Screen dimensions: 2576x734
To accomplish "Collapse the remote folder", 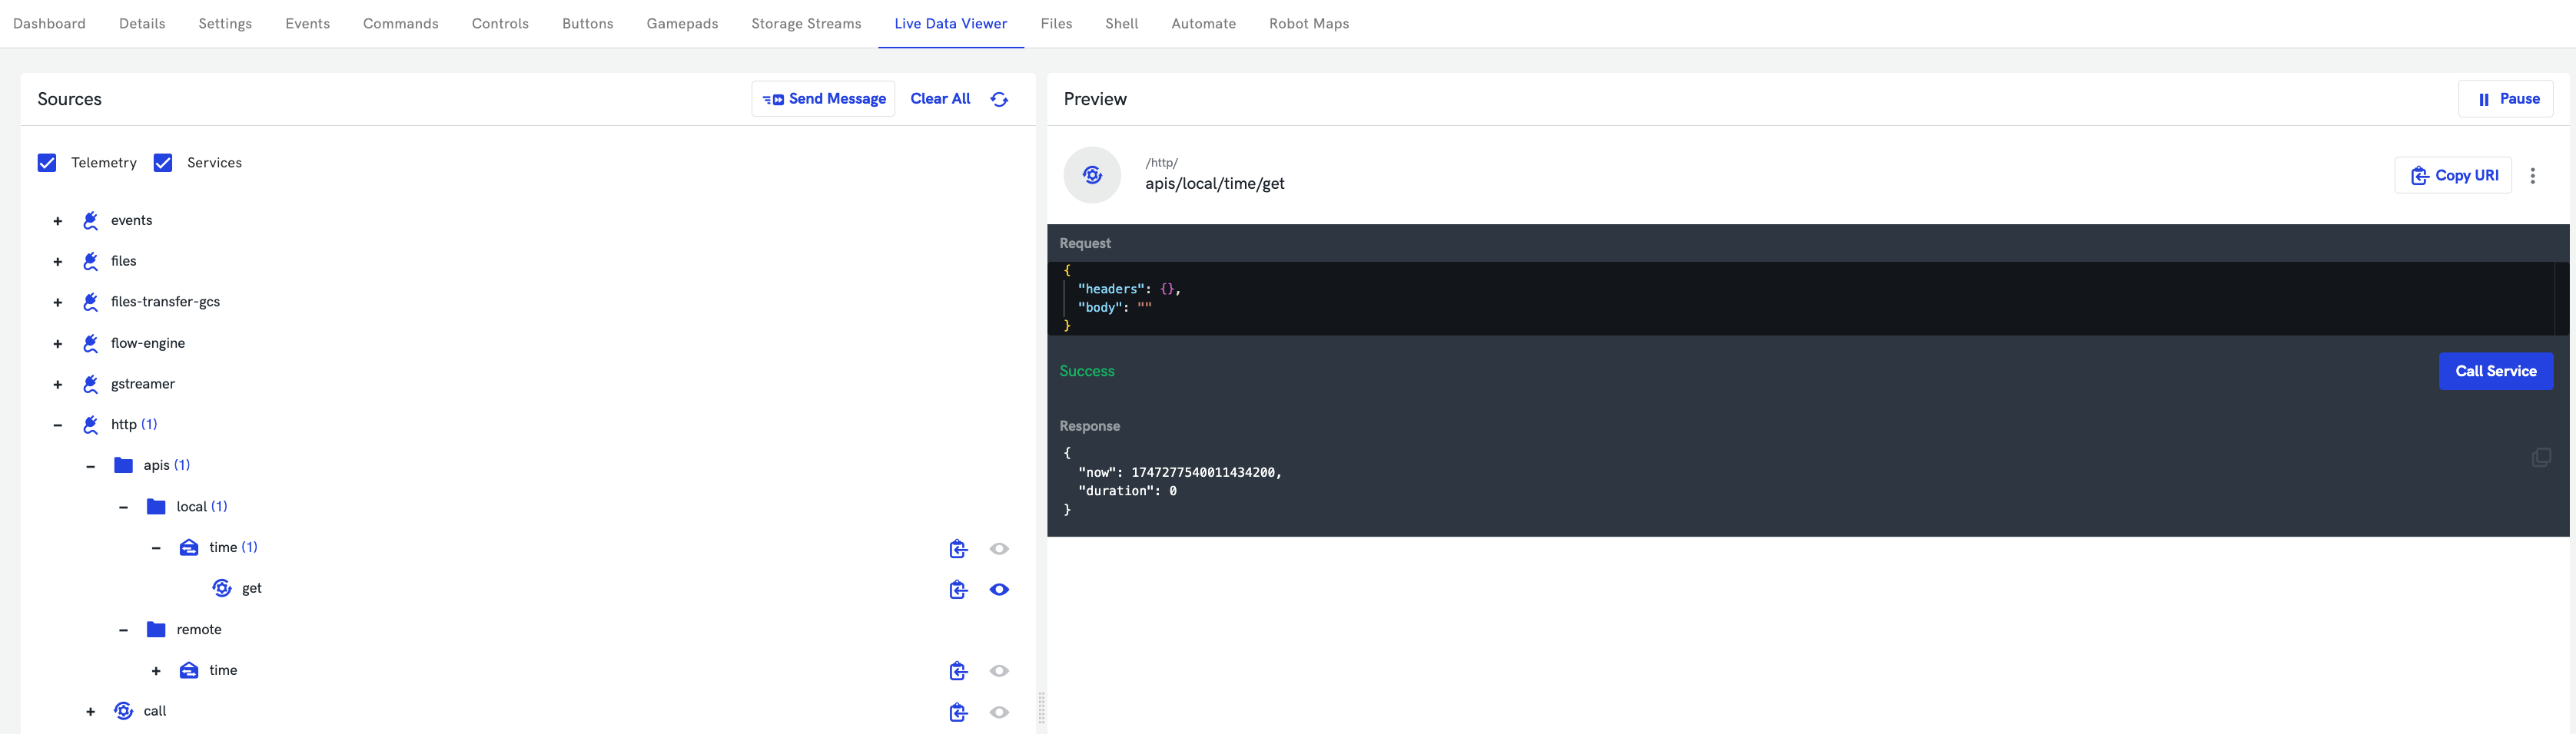I will point(124,630).
